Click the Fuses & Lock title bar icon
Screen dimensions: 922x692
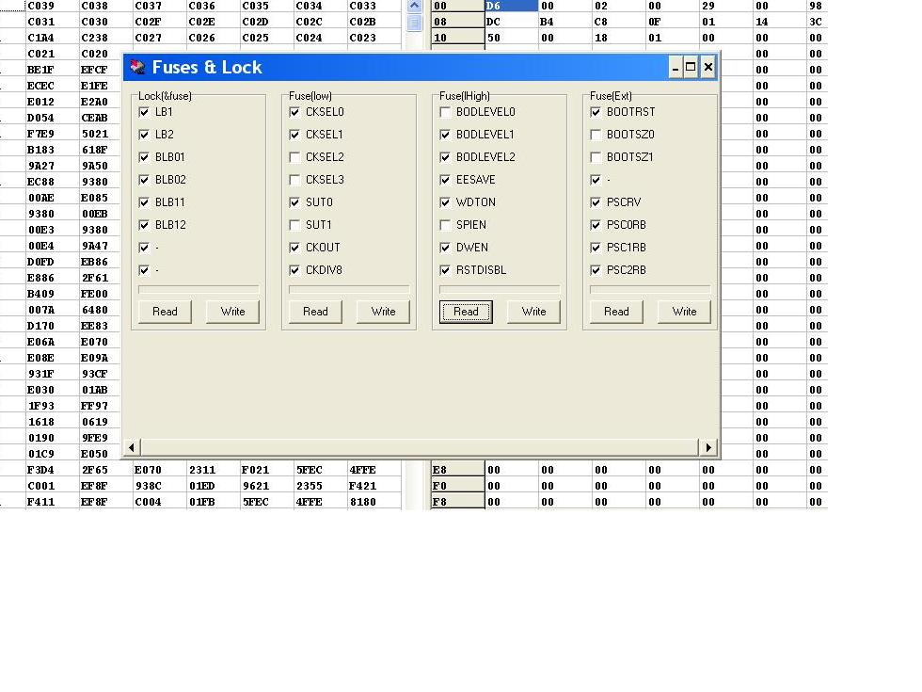(x=138, y=67)
